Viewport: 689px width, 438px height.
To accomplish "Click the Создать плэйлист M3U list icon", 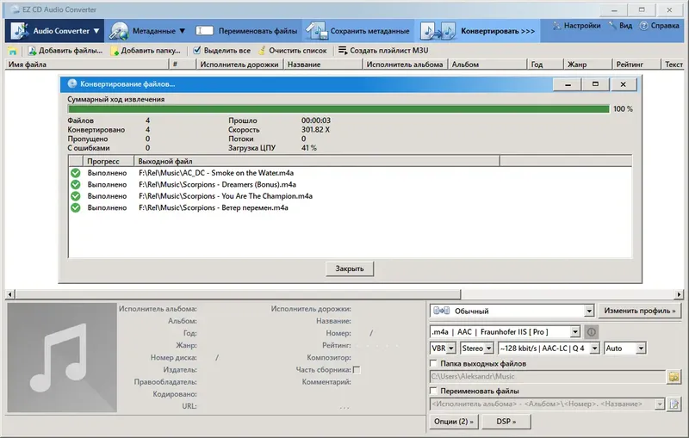I will click(x=343, y=50).
